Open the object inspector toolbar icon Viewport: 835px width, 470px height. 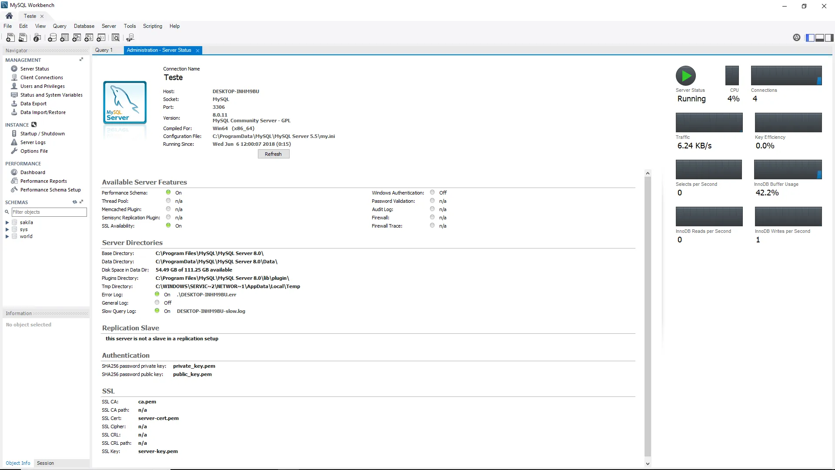pyautogui.click(x=37, y=38)
